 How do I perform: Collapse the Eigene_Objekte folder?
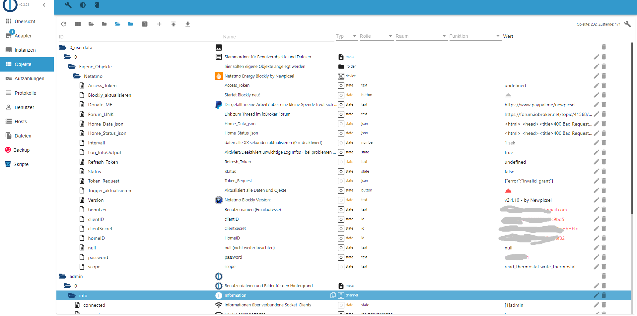pyautogui.click(x=72, y=67)
